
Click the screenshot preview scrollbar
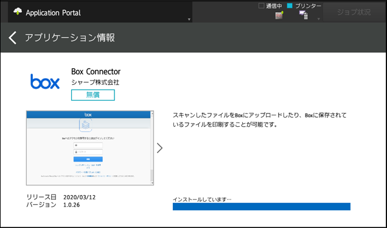[x=152, y=148]
